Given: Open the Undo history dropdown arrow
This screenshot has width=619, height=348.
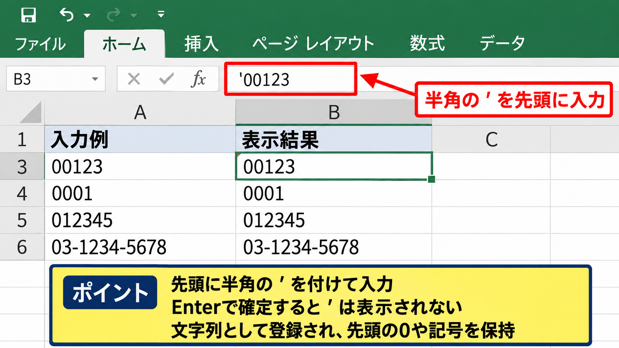Looking at the screenshot, I should (x=87, y=16).
